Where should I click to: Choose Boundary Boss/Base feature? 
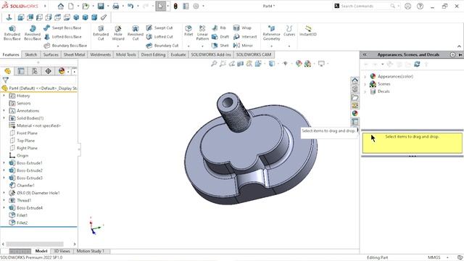[65, 46]
